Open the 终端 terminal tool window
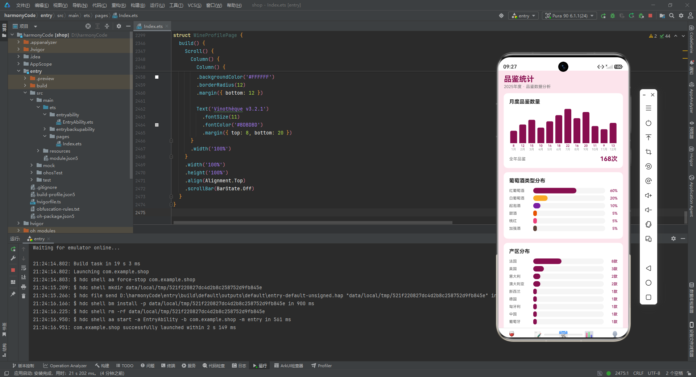The height and width of the screenshot is (377, 696). 168,366
